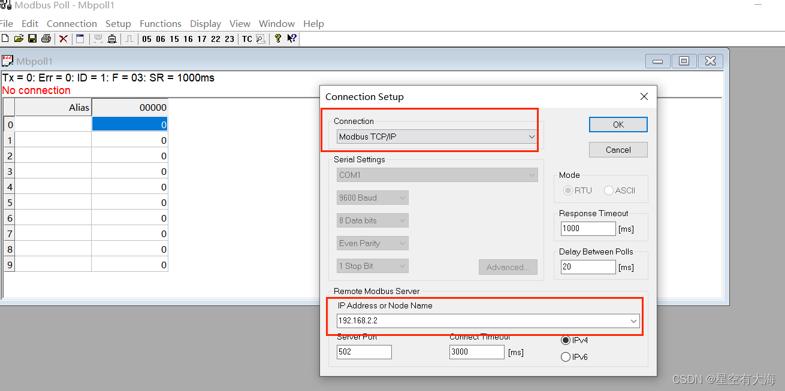Select row header 5 in Mbpoll1

[9, 202]
